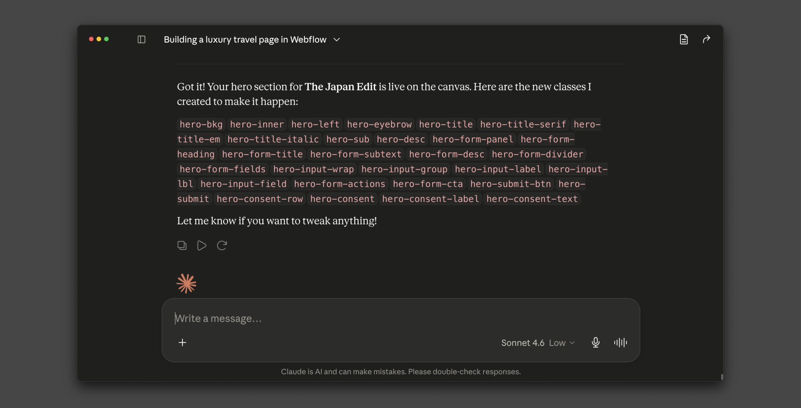Click the hero-form-actions class tag
Viewport: 801px width, 408px height.
(340, 184)
